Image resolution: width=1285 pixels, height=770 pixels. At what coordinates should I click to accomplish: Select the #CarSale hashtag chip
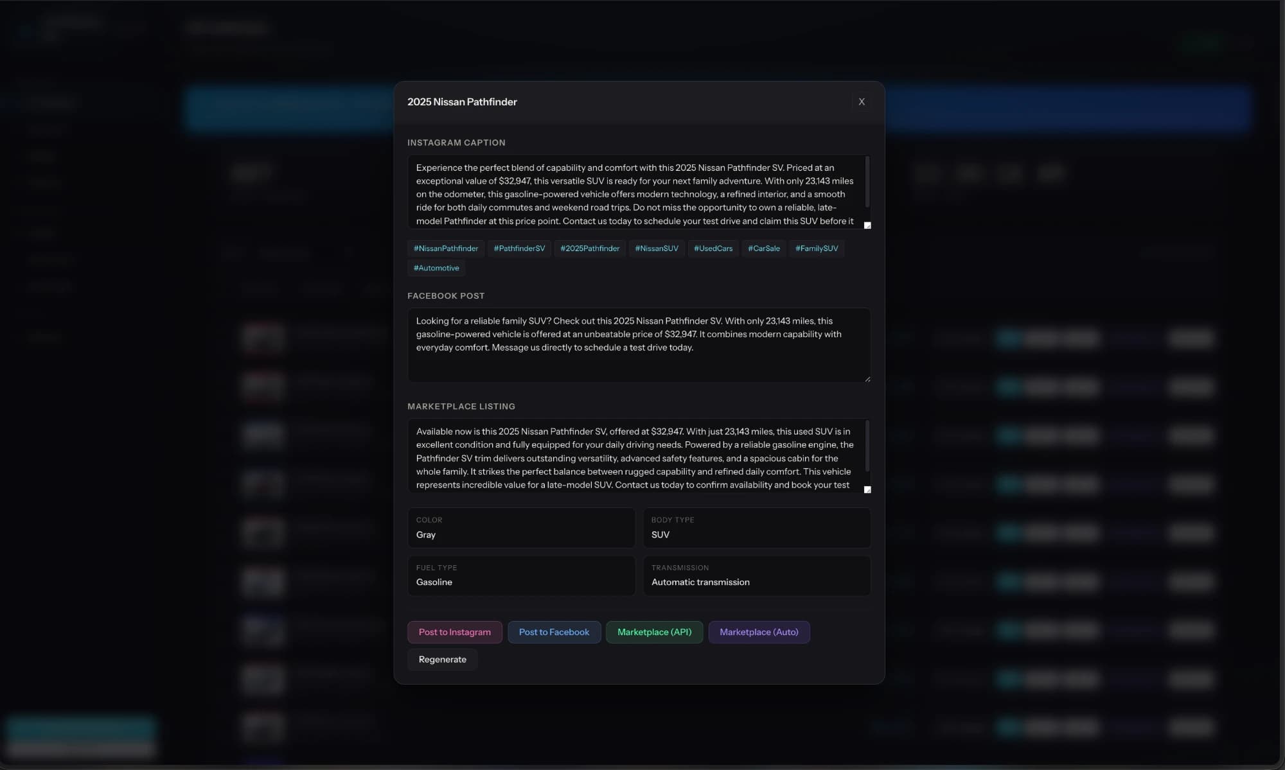tap(764, 249)
